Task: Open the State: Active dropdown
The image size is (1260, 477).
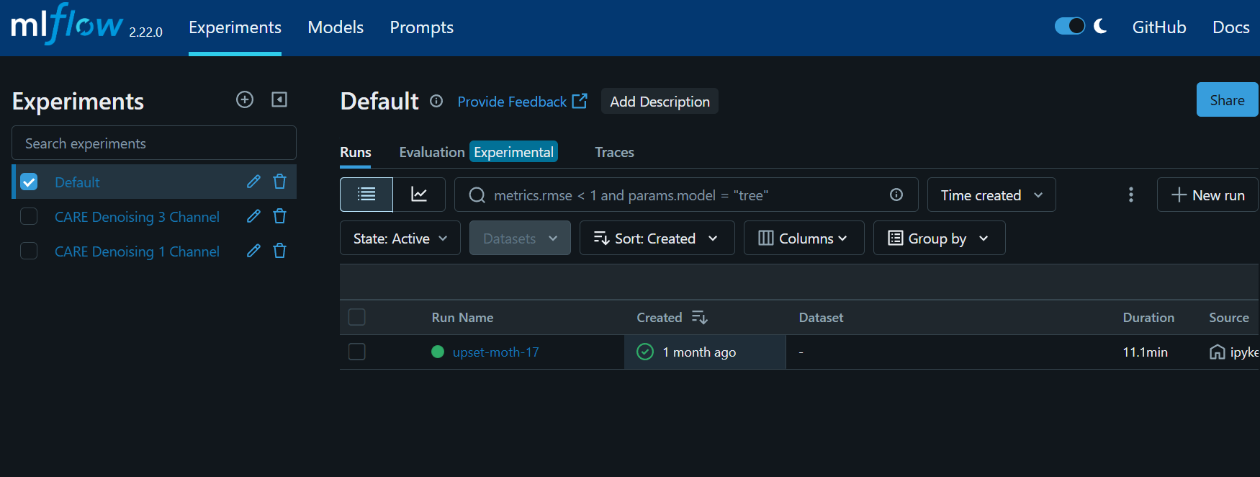Action: click(x=400, y=238)
